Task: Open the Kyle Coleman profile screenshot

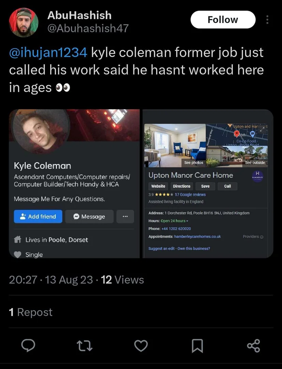Action: pyautogui.click(x=74, y=183)
